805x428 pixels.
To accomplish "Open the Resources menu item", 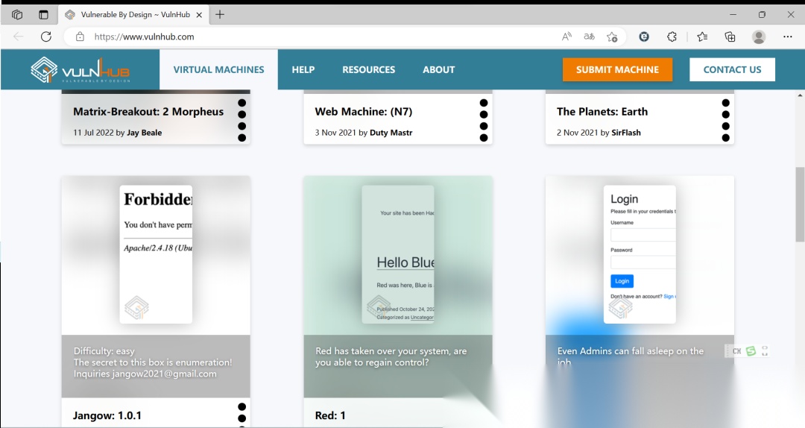I will click(x=369, y=69).
